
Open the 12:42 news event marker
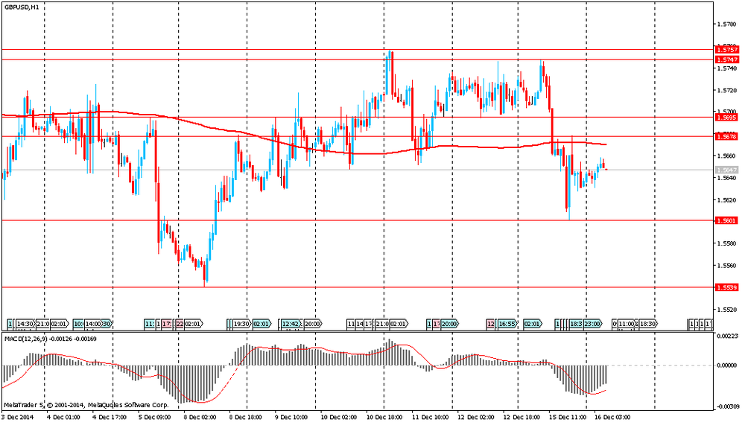(x=291, y=324)
